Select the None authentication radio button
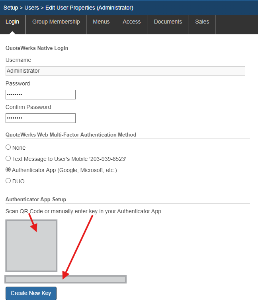This screenshot has width=258, height=303. 8,148
